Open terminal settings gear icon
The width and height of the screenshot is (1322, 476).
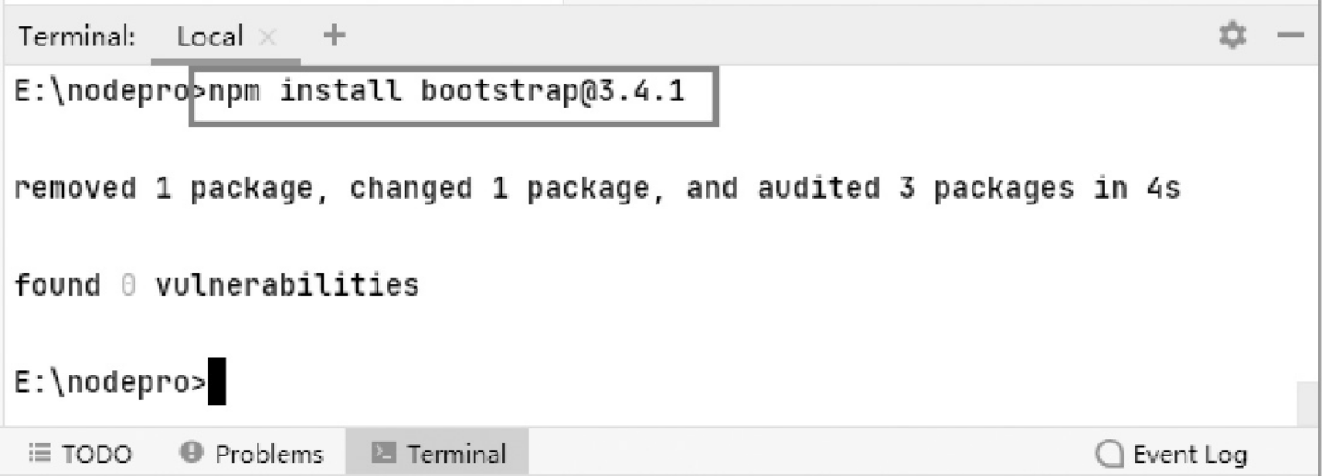pyautogui.click(x=1232, y=35)
